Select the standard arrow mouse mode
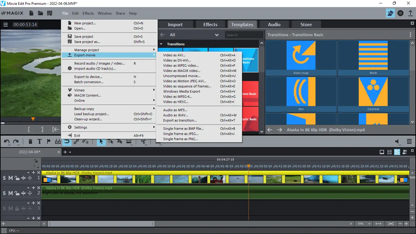Viewport: 416px width, 234px height. click(101, 141)
